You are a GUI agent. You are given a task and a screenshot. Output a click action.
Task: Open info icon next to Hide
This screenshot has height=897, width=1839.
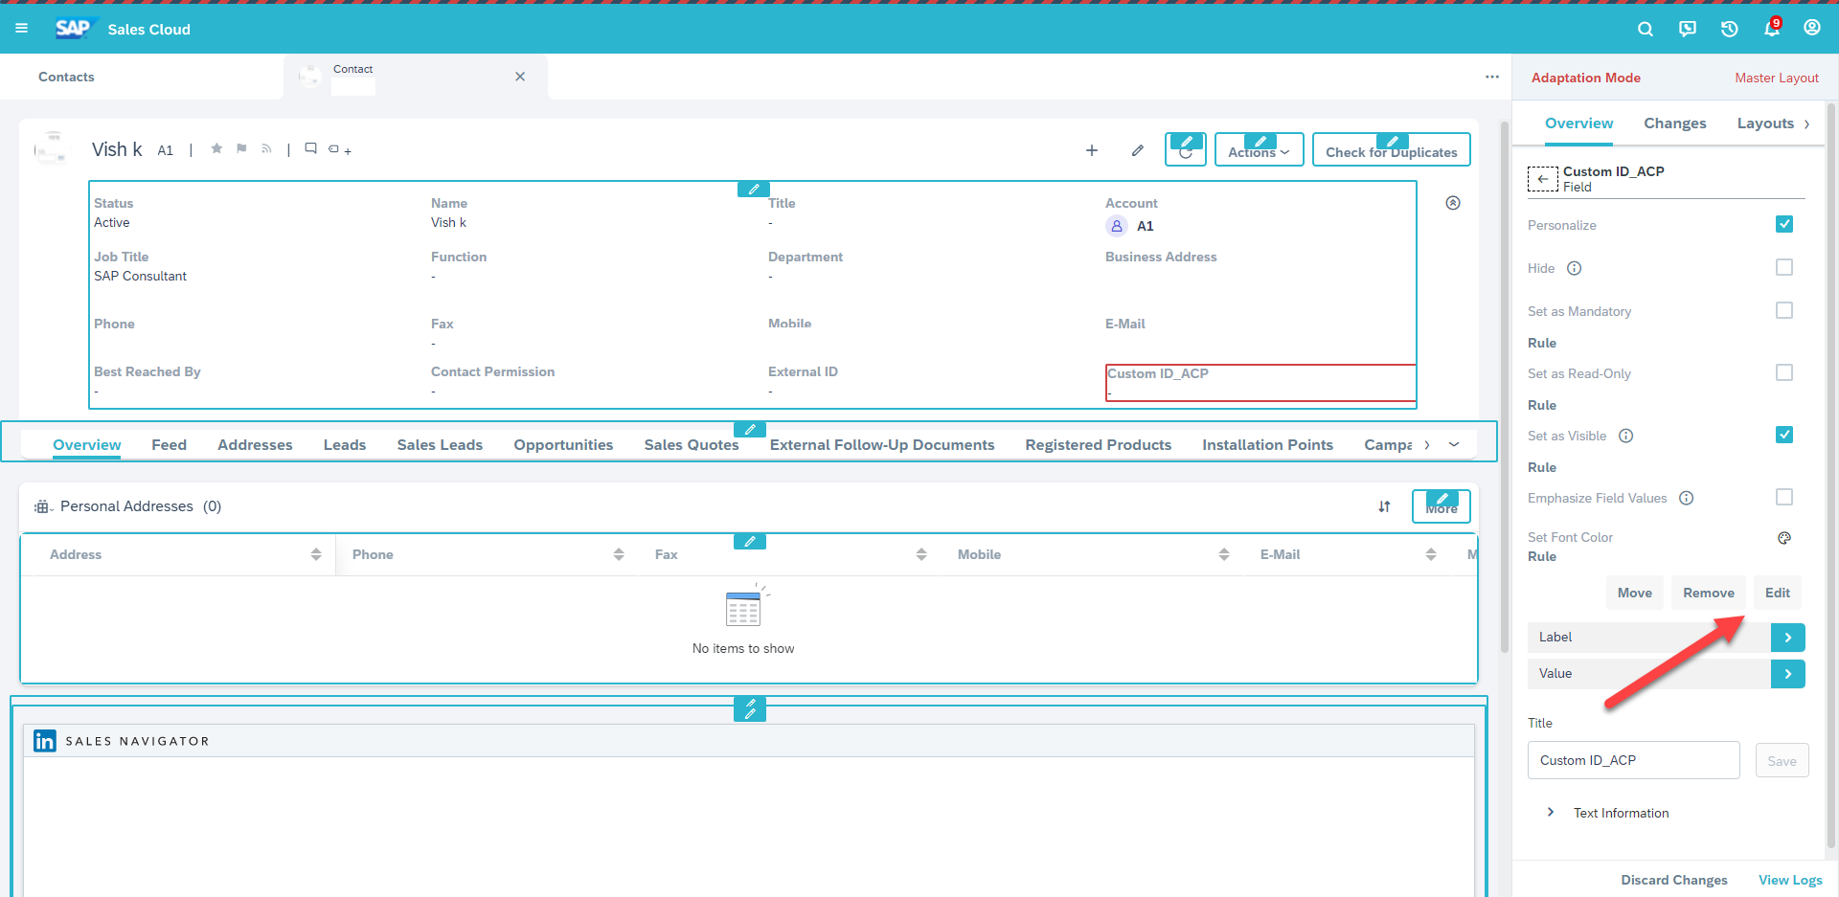click(x=1574, y=268)
